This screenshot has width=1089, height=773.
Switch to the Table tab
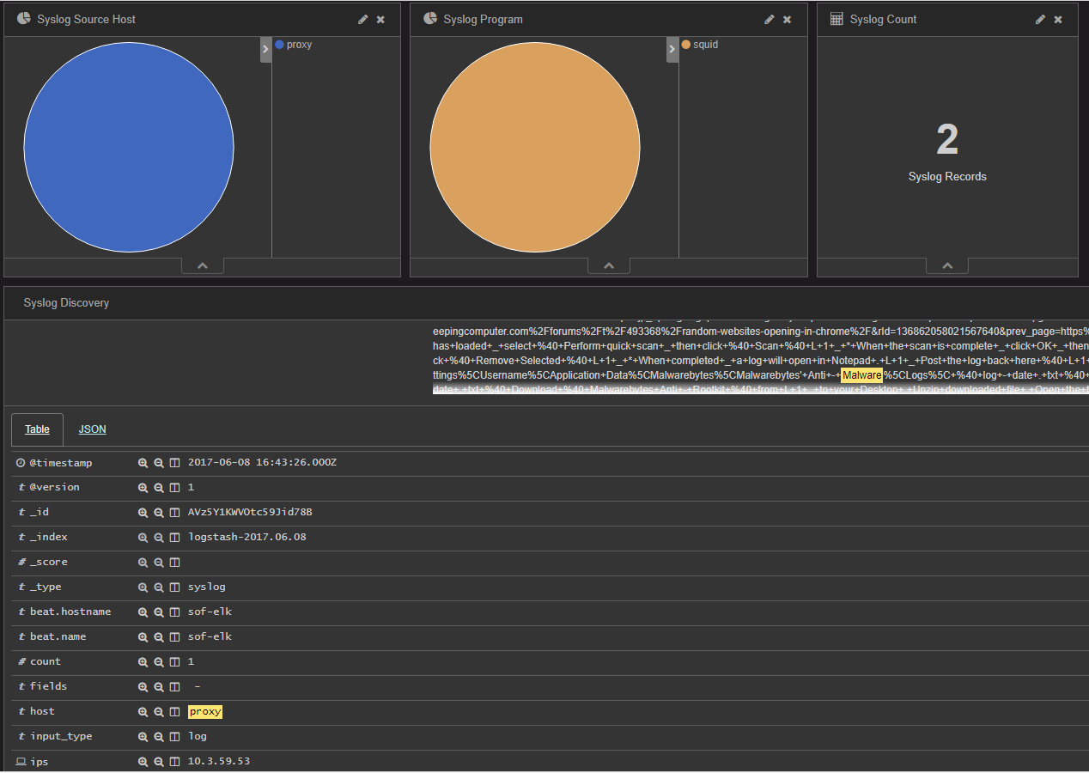[37, 429]
